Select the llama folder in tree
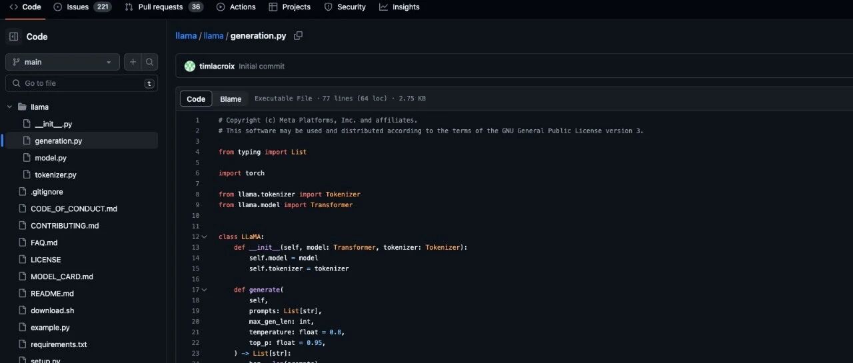 coord(39,107)
